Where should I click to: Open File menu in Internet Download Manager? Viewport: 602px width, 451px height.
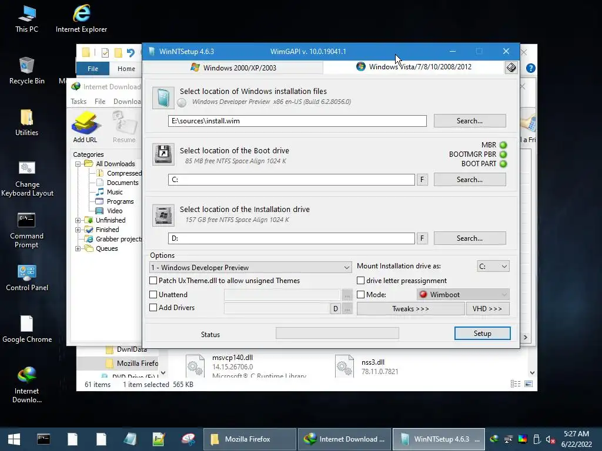tap(100, 101)
